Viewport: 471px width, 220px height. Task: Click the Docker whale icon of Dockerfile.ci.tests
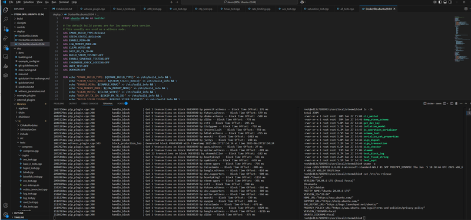16,36
